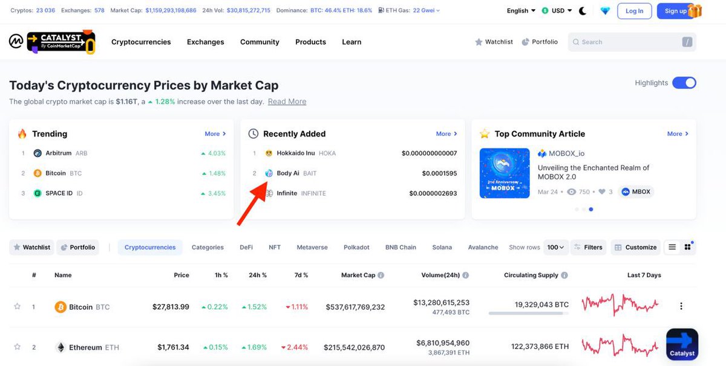726x366 pixels.
Task: Star Ethereum to add to watchlist
Action: click(x=17, y=347)
